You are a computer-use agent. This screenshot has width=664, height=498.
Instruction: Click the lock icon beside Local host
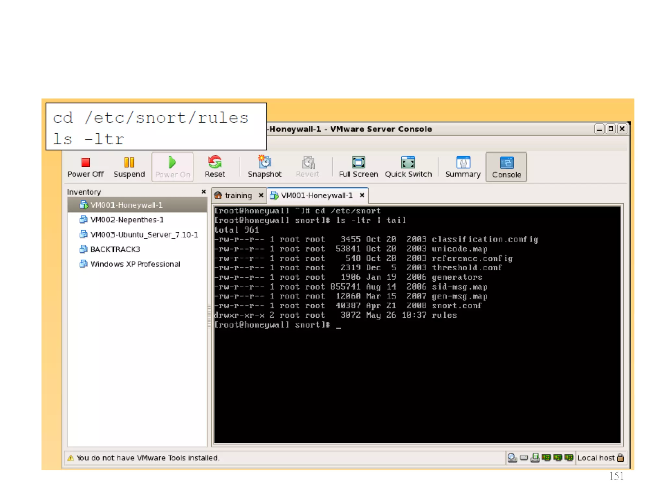point(621,458)
